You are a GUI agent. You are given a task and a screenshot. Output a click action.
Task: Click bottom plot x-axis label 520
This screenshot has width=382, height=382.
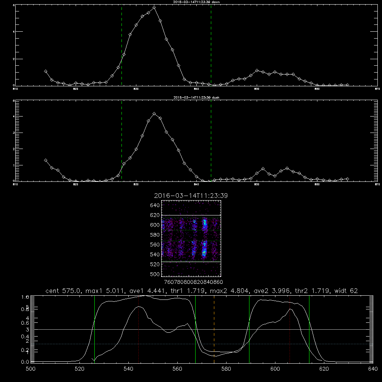(79, 369)
